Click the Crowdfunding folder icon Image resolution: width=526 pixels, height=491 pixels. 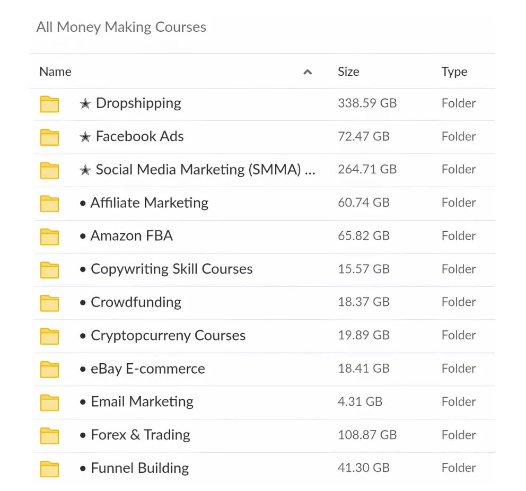pos(49,303)
